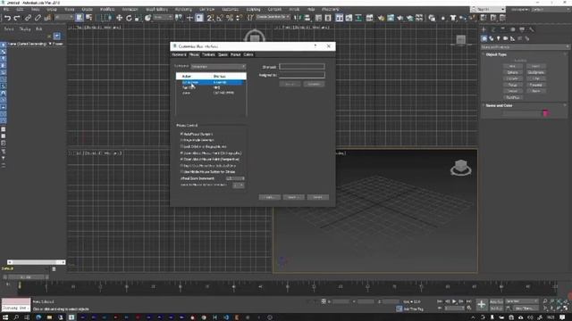Click the Unlink Selection tool
572x321 pixels.
tap(38, 18)
